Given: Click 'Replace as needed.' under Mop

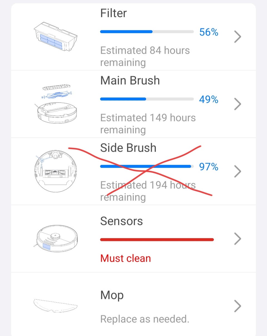Looking at the screenshot, I should [145, 319].
